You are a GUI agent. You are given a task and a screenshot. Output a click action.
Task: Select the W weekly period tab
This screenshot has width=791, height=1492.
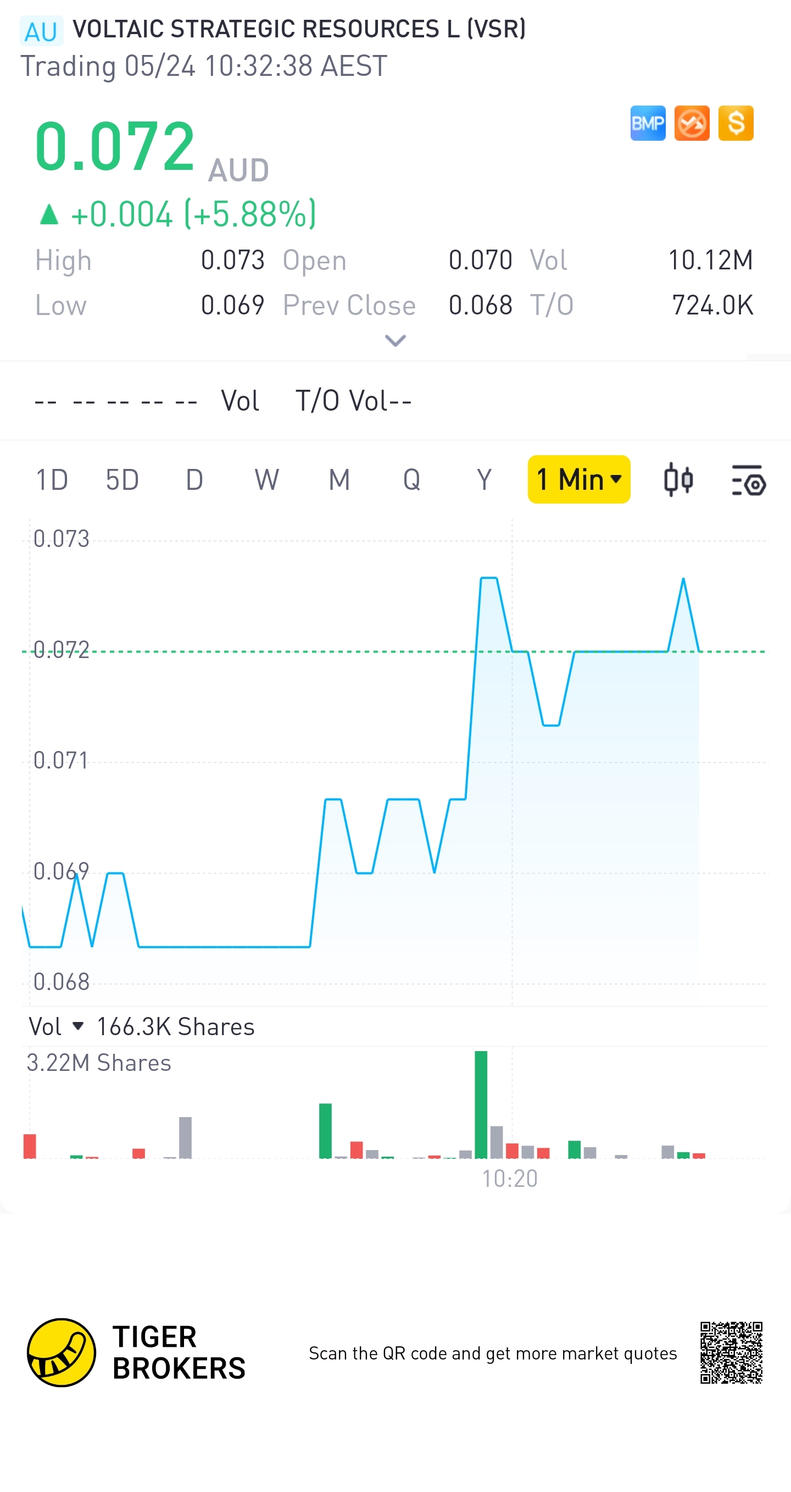point(267,480)
